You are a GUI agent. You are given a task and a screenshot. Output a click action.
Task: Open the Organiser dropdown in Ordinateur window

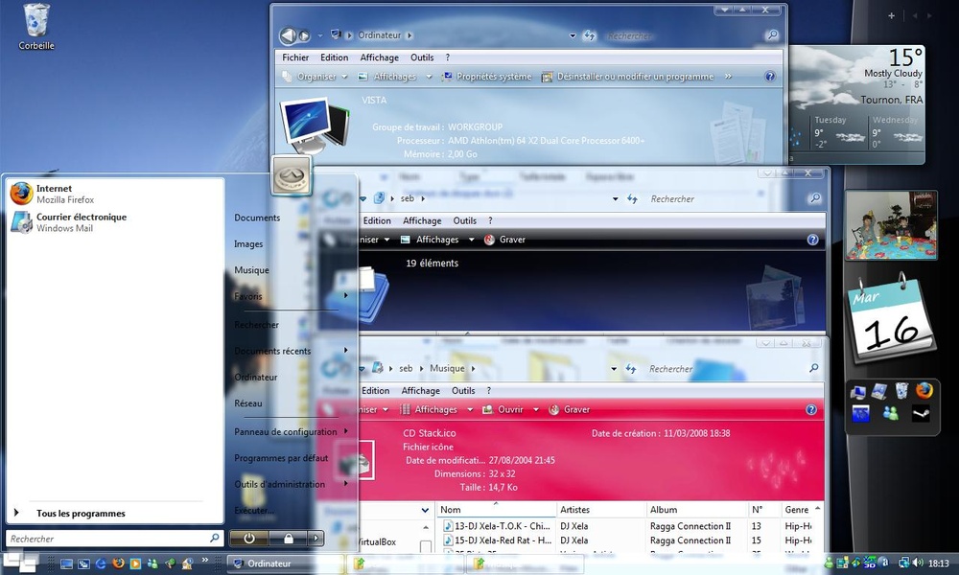click(315, 77)
